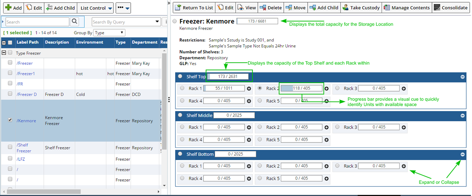
Task: Click the collapse-panel double arrow icon
Action: pyautogui.click(x=169, y=3)
